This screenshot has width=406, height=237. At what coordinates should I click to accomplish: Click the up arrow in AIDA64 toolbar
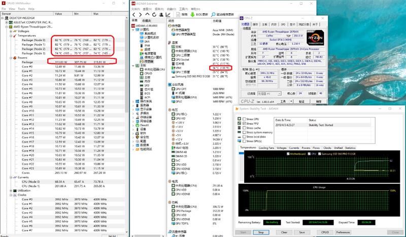[147, 15]
